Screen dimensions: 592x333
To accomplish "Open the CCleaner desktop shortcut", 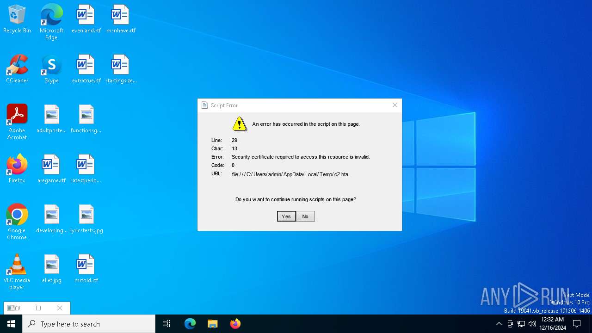I will click(17, 69).
